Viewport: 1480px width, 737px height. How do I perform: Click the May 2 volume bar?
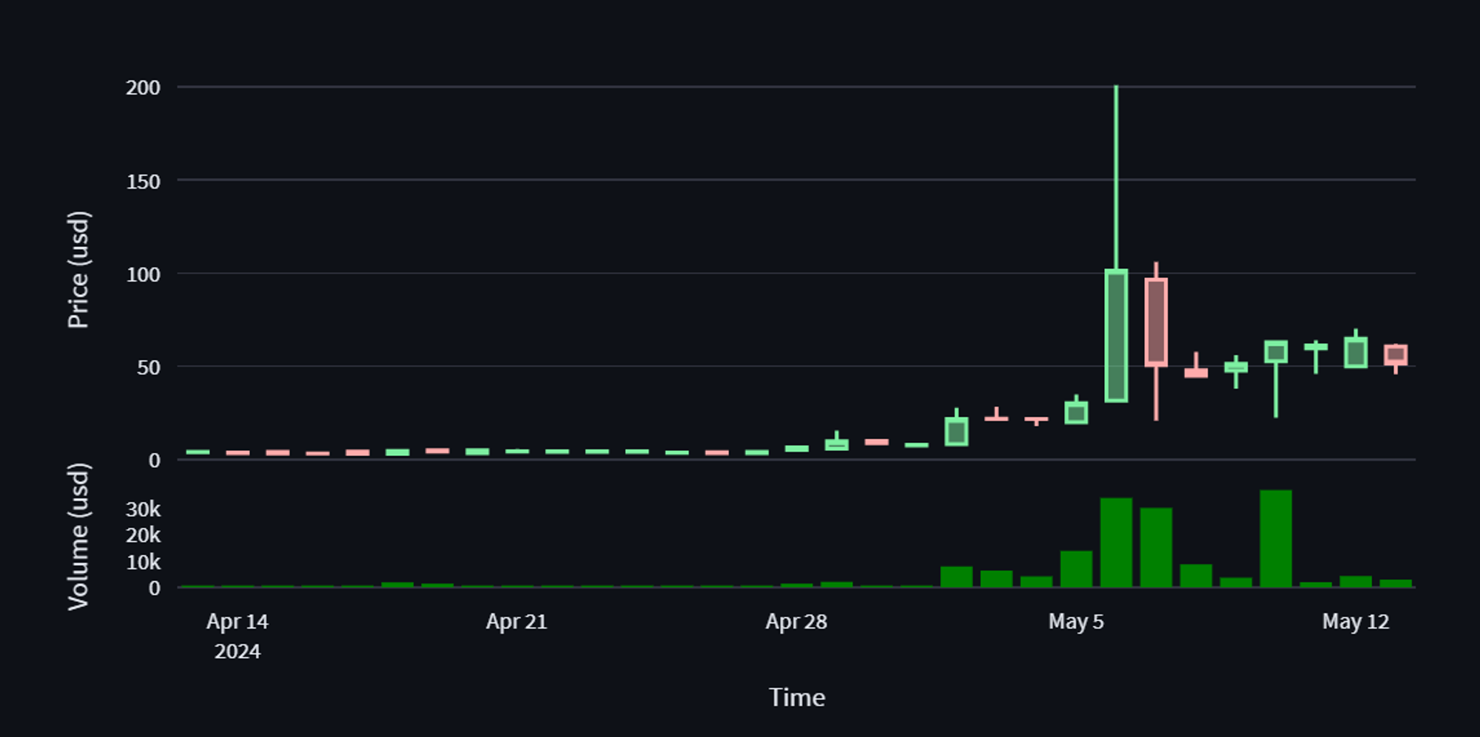tap(956, 577)
